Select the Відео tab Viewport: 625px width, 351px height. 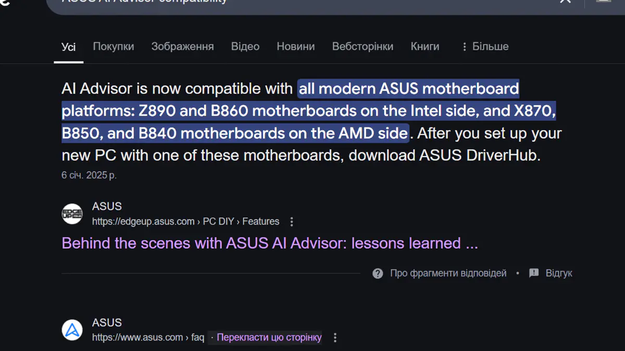245,46
